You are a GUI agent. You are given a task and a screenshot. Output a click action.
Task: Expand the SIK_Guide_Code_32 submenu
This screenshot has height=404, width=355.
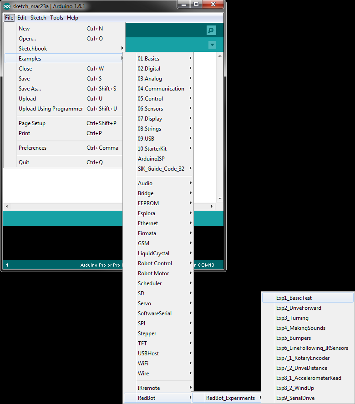pyautogui.click(x=161, y=169)
